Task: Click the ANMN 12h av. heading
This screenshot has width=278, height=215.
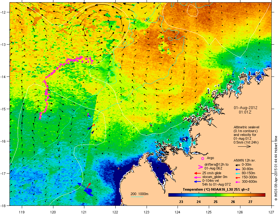Action: 245,161
